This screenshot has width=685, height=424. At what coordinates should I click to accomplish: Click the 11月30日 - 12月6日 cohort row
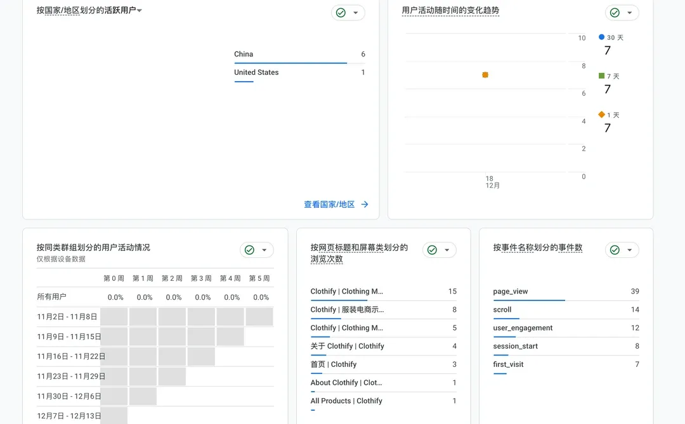(155, 396)
